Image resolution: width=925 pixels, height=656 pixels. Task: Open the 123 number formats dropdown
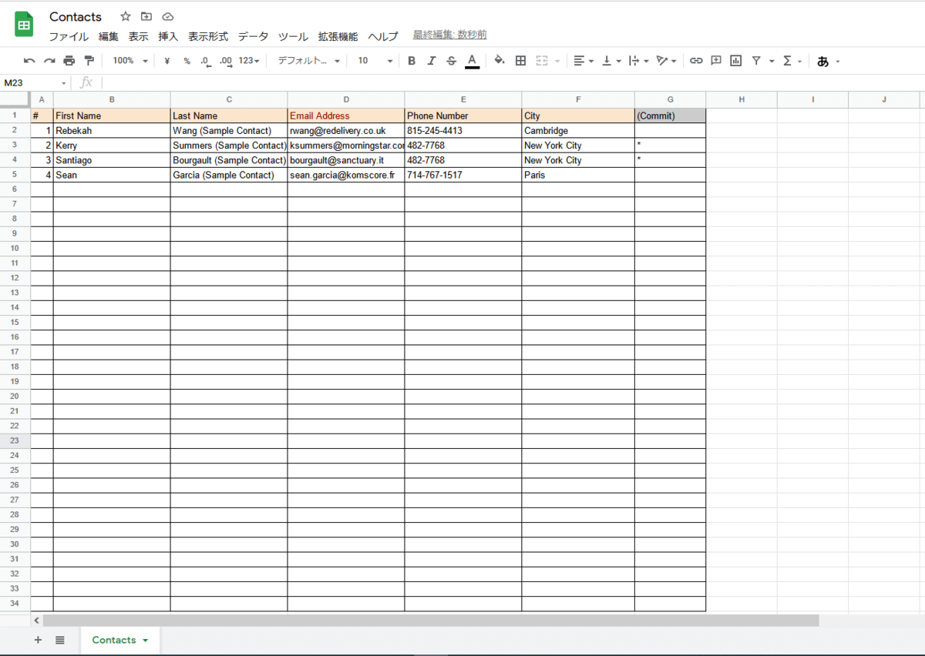pos(249,61)
